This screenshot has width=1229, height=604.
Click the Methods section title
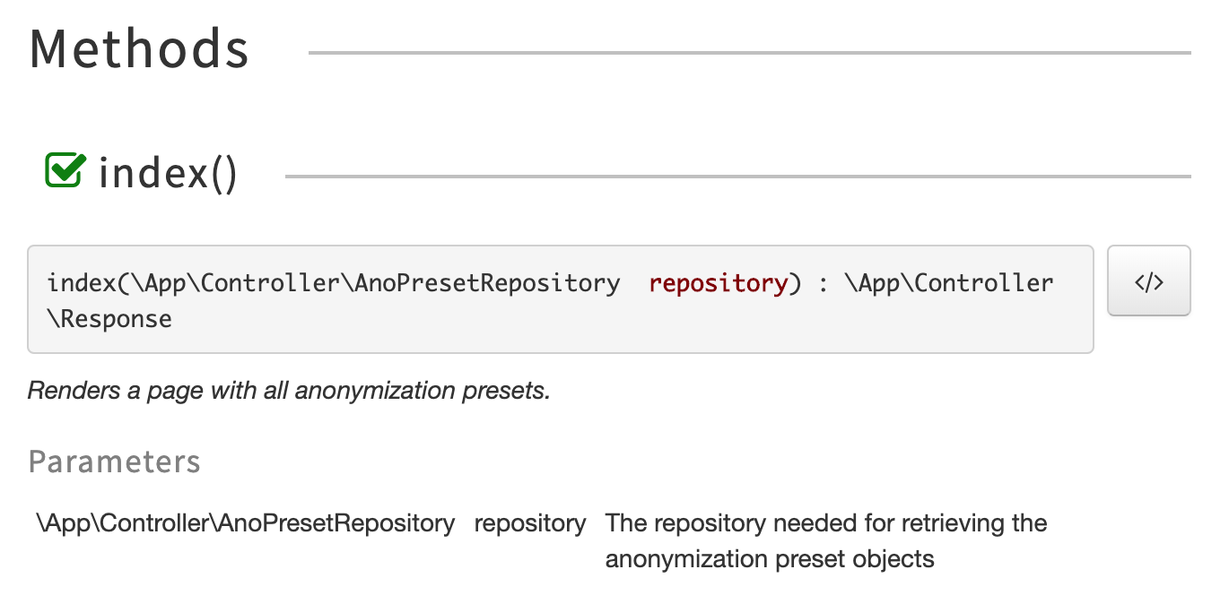click(x=138, y=49)
